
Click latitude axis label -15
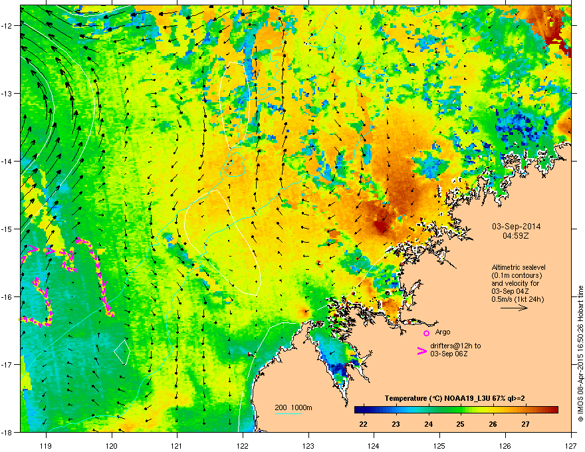tap(7, 229)
